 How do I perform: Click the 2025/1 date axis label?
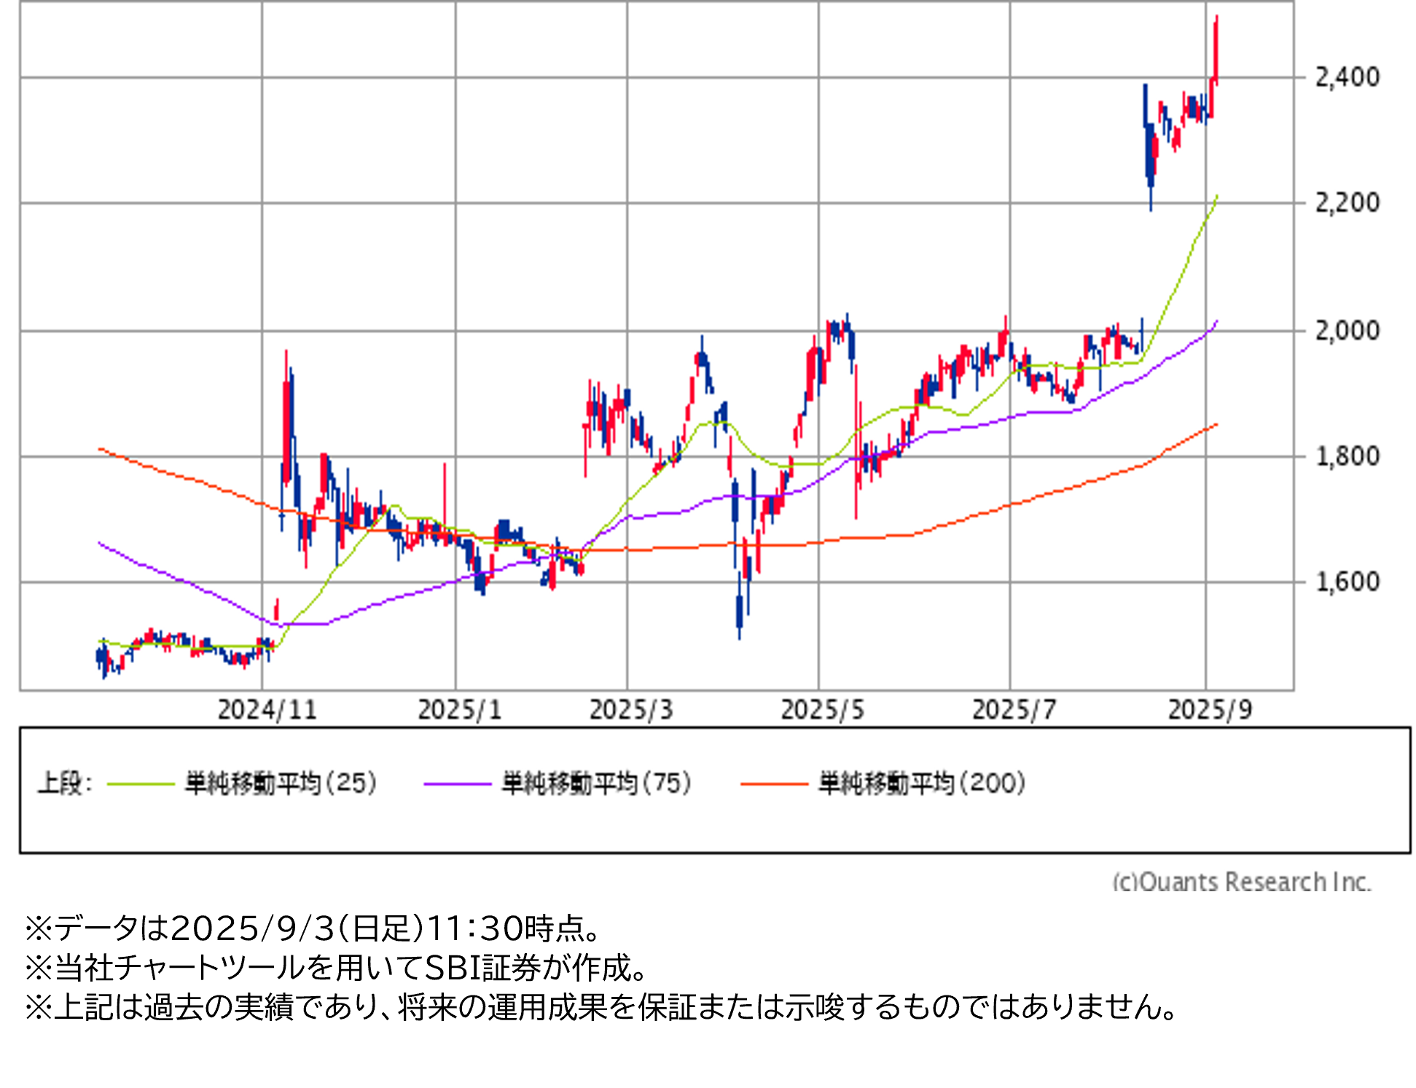pos(459,710)
